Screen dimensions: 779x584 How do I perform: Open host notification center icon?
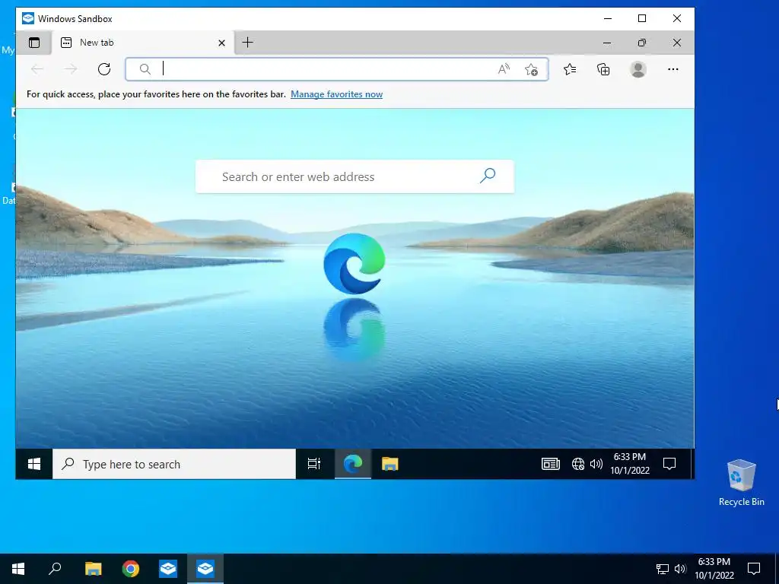click(x=754, y=569)
